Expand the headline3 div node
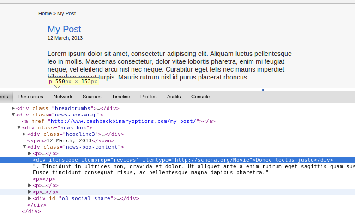Screen dimensions: 355x213 click(x=24, y=134)
